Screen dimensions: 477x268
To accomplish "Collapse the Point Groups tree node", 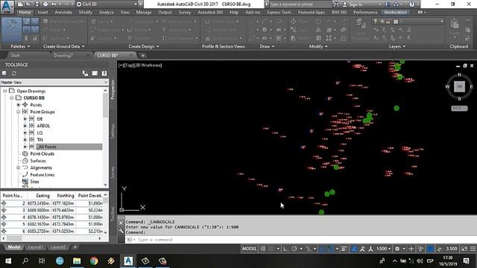I will point(18,112).
